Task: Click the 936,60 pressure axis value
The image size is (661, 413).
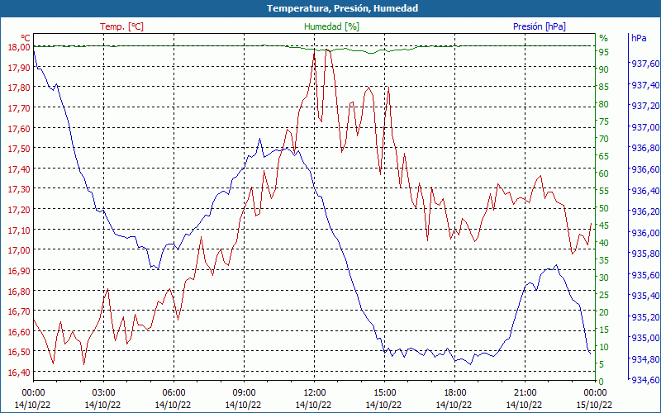Action: tap(645, 169)
